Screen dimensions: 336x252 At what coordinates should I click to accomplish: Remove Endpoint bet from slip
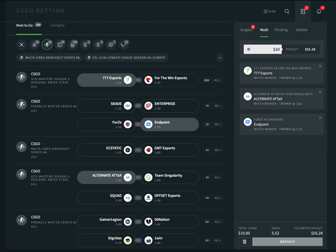tap(320, 118)
